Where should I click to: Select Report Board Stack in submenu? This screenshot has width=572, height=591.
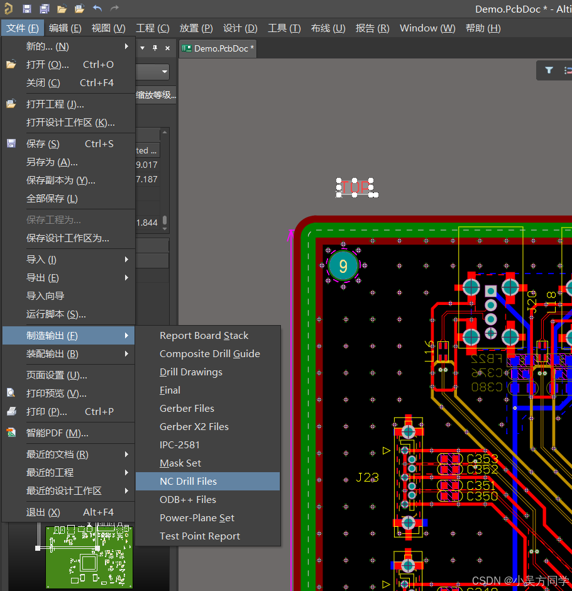click(207, 336)
